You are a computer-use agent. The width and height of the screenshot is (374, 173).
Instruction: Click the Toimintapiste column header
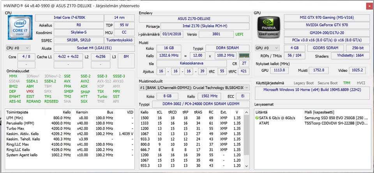click(x=17, y=112)
